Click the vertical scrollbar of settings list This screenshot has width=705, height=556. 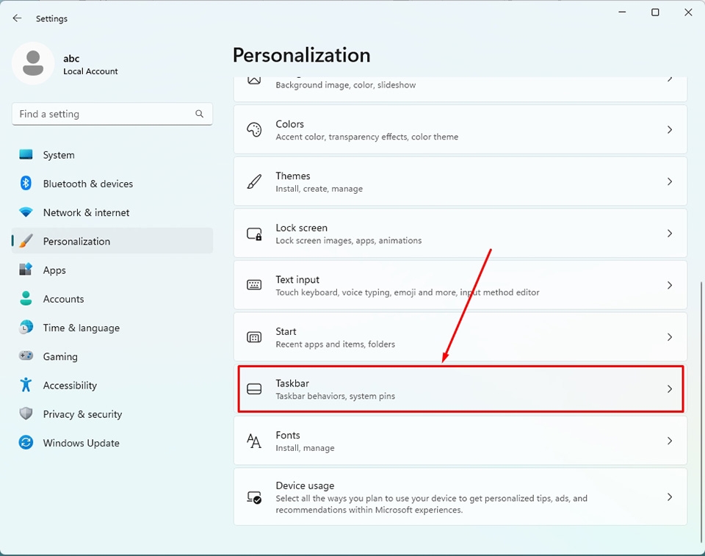pos(701,411)
